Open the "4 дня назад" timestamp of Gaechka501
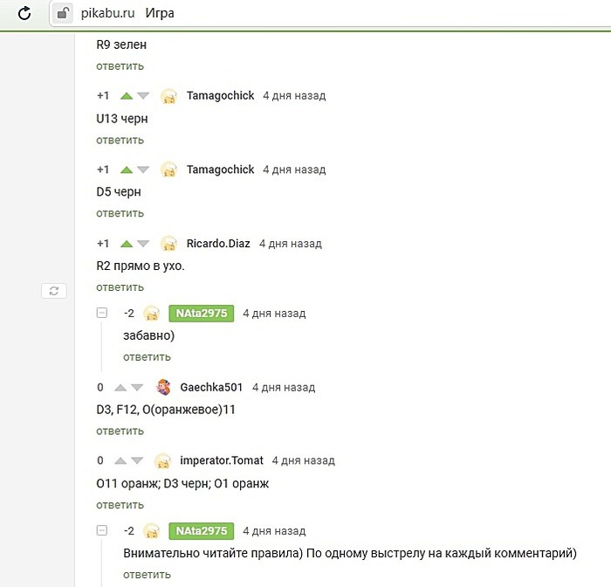This screenshot has width=611, height=587. [x=284, y=387]
